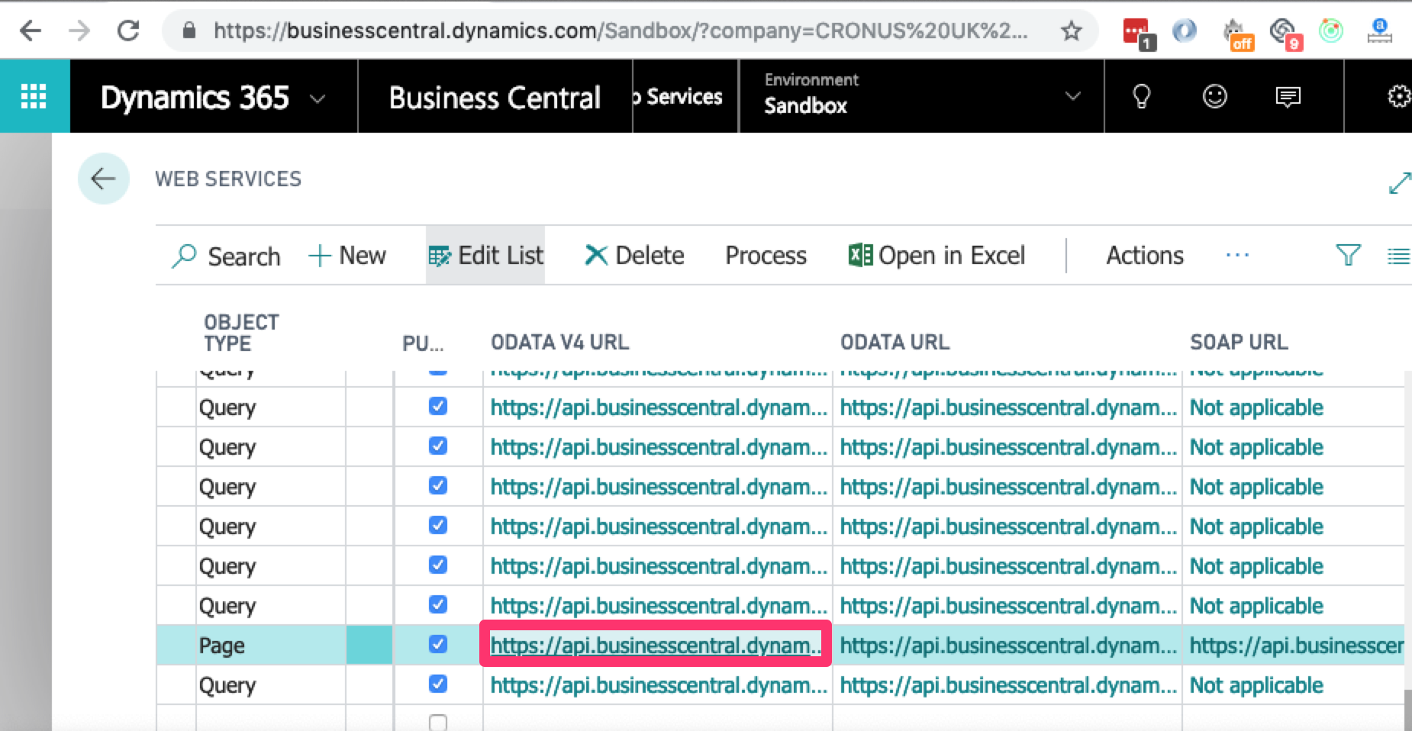Send feedback via the smiley face icon

click(x=1215, y=96)
